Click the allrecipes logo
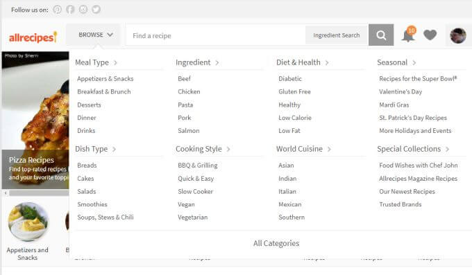Screen dimensions: 472x275 (33, 37)
